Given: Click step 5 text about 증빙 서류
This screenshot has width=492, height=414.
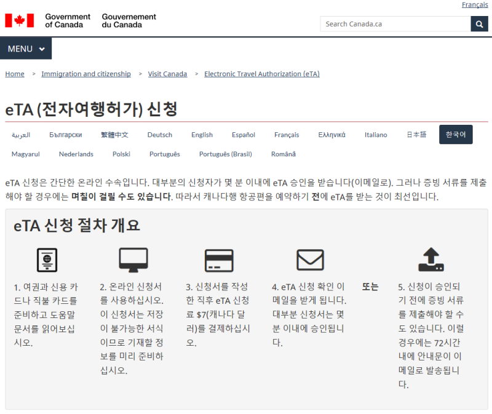Looking at the screenshot, I should point(431,335).
